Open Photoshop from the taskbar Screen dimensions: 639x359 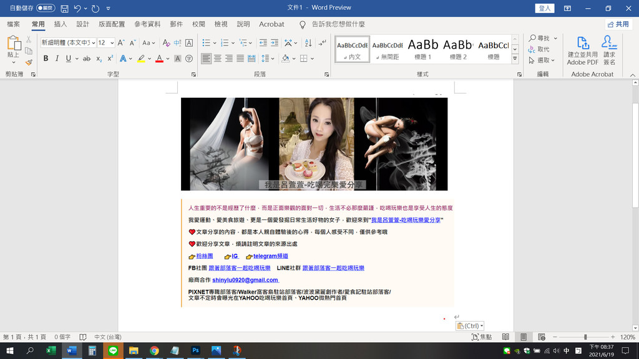coord(195,350)
